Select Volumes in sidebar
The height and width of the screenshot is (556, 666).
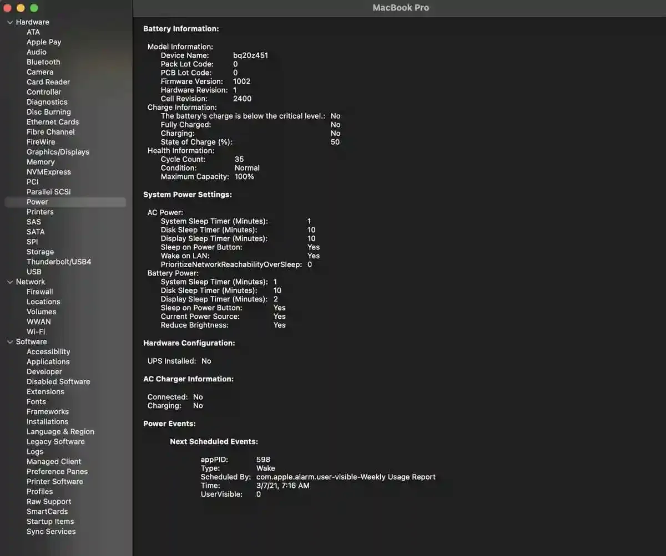click(x=42, y=312)
